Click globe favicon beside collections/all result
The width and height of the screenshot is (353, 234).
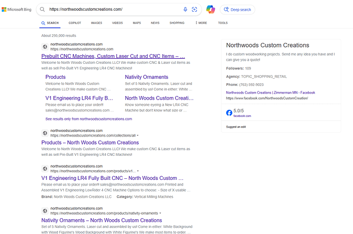pyautogui.click(x=45, y=133)
